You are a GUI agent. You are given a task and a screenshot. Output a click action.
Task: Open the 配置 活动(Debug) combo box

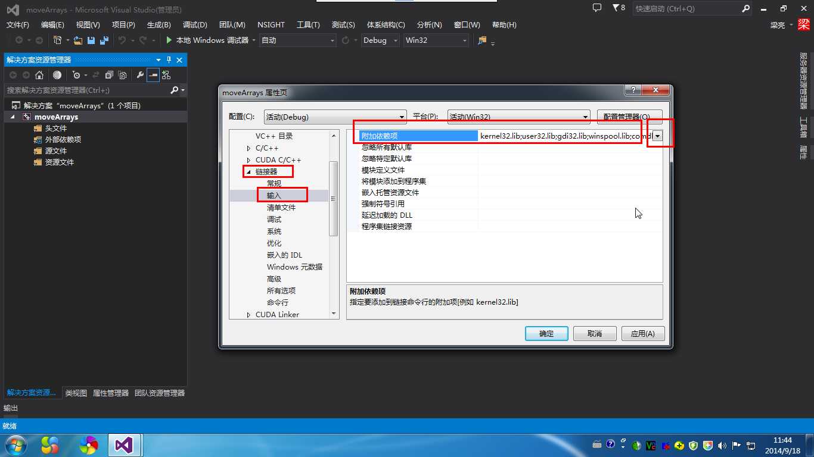click(x=335, y=117)
